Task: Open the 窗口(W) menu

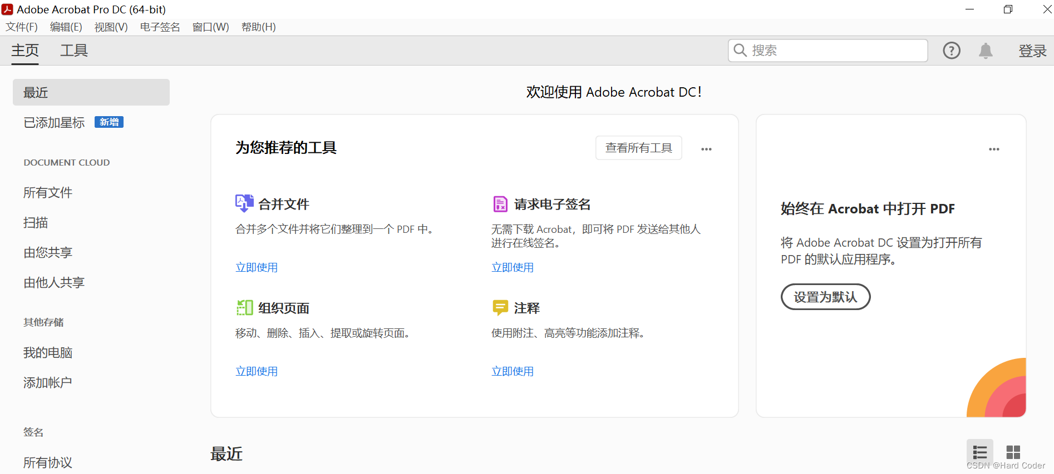Action: pyautogui.click(x=210, y=27)
